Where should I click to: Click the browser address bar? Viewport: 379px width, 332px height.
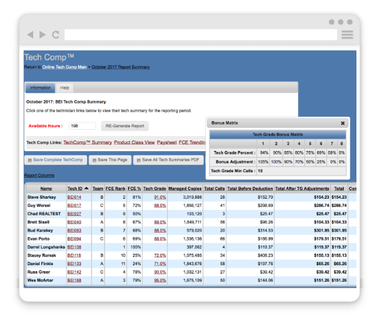point(201,34)
